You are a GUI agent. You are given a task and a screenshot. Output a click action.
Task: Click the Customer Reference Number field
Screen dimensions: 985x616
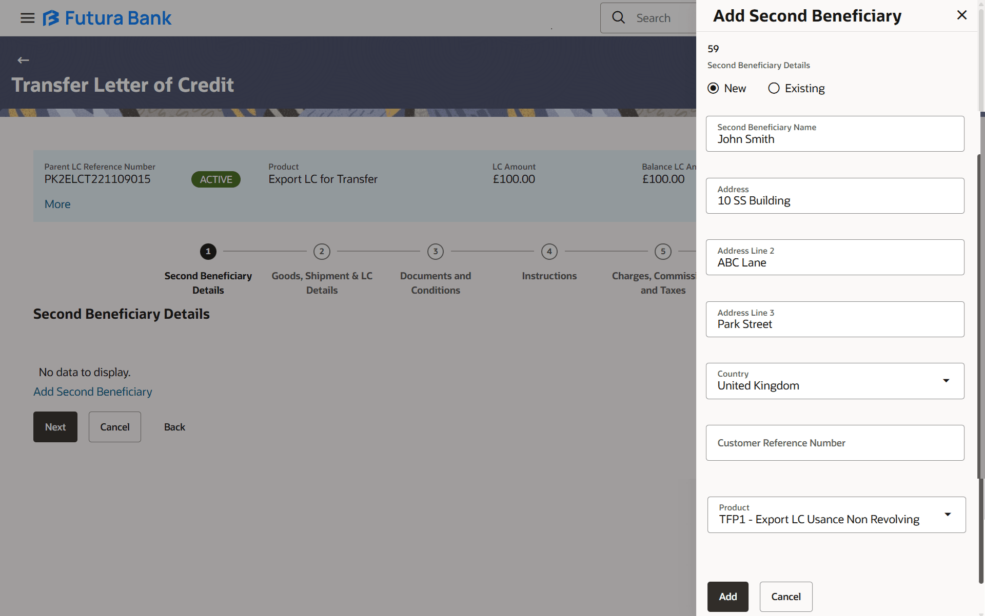[x=835, y=443]
